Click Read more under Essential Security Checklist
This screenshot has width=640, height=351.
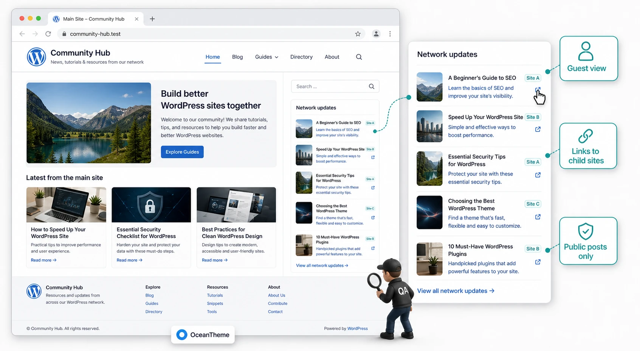click(x=129, y=260)
